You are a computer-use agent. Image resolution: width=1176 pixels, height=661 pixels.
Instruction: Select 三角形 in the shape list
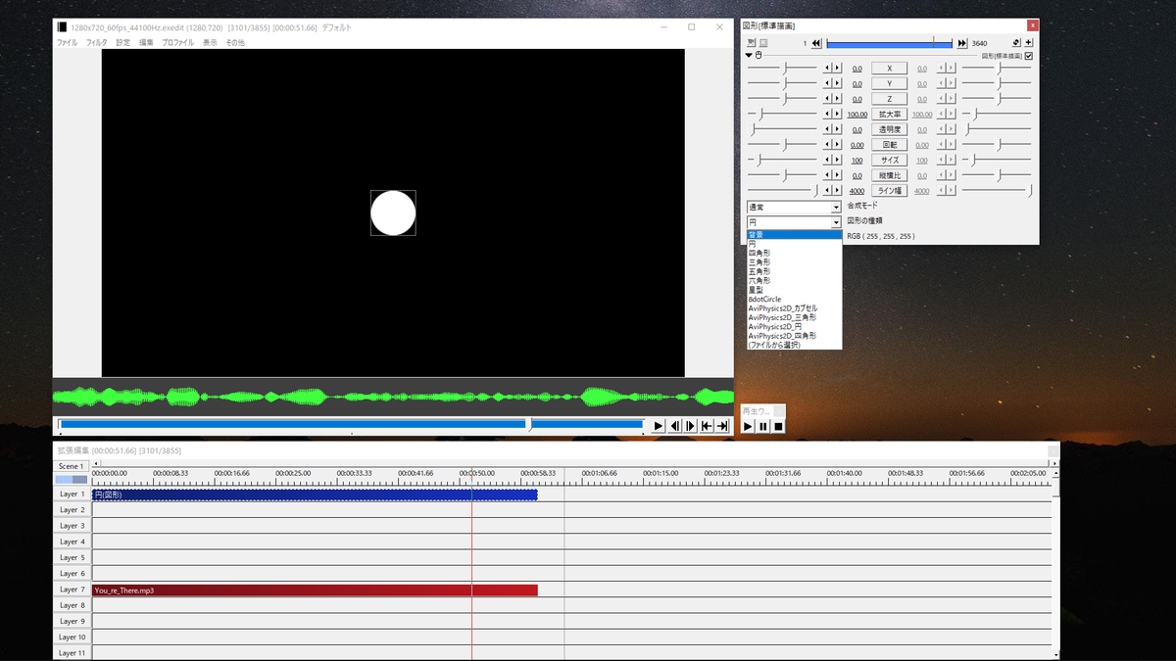tap(794, 262)
